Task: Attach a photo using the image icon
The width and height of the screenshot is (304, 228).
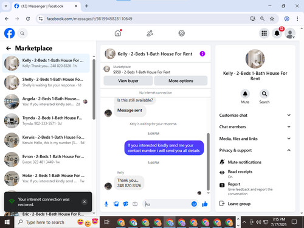Action: pos(116,204)
